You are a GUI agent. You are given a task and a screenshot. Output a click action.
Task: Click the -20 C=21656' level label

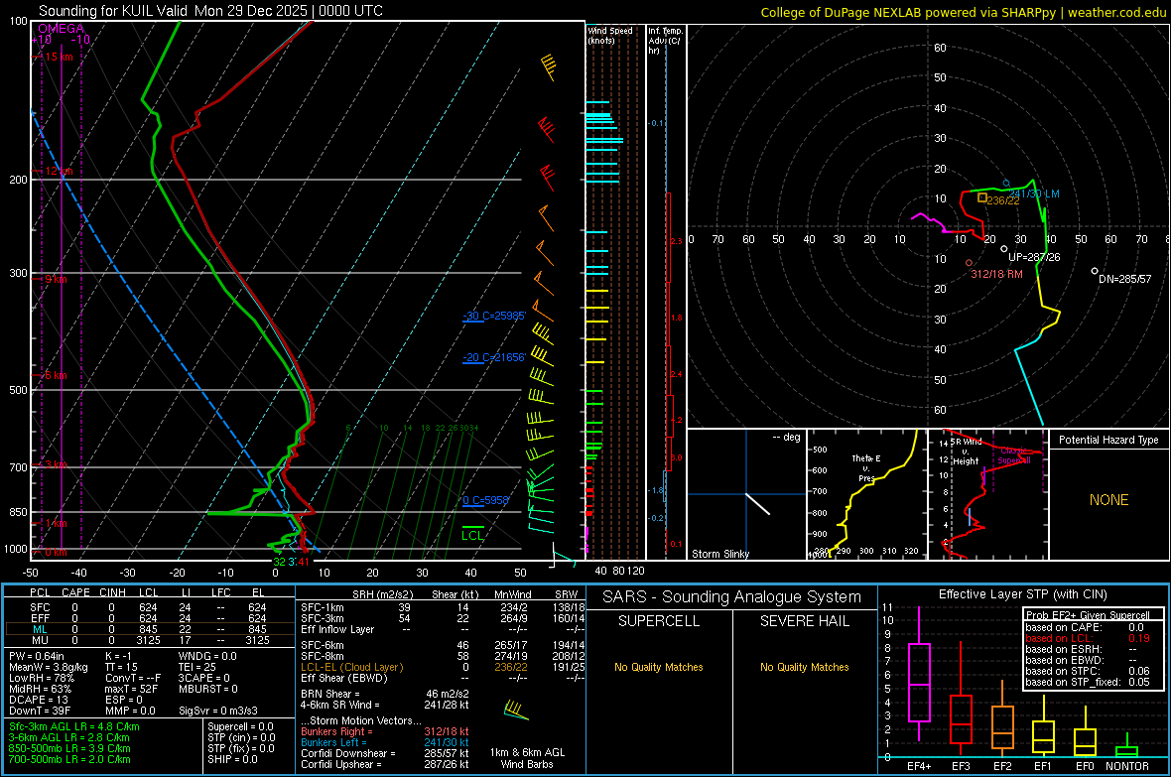[494, 358]
